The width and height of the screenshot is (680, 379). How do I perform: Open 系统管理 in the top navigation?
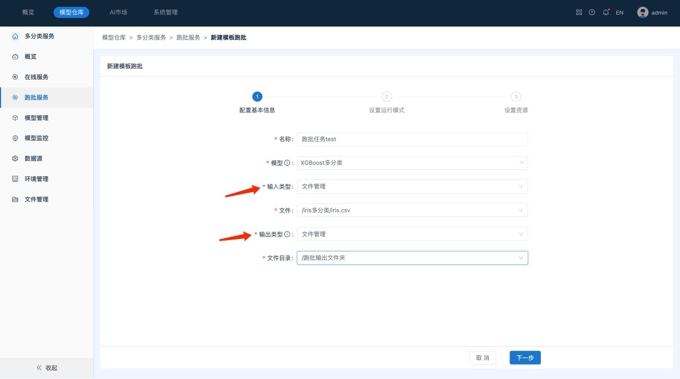165,12
